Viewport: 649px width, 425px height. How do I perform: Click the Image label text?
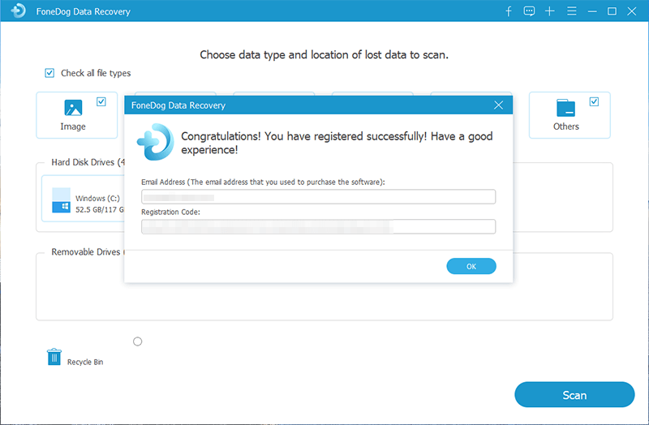(x=73, y=127)
